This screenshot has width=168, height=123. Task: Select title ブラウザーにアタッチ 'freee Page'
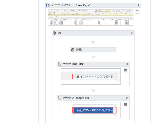[x=70, y=5]
